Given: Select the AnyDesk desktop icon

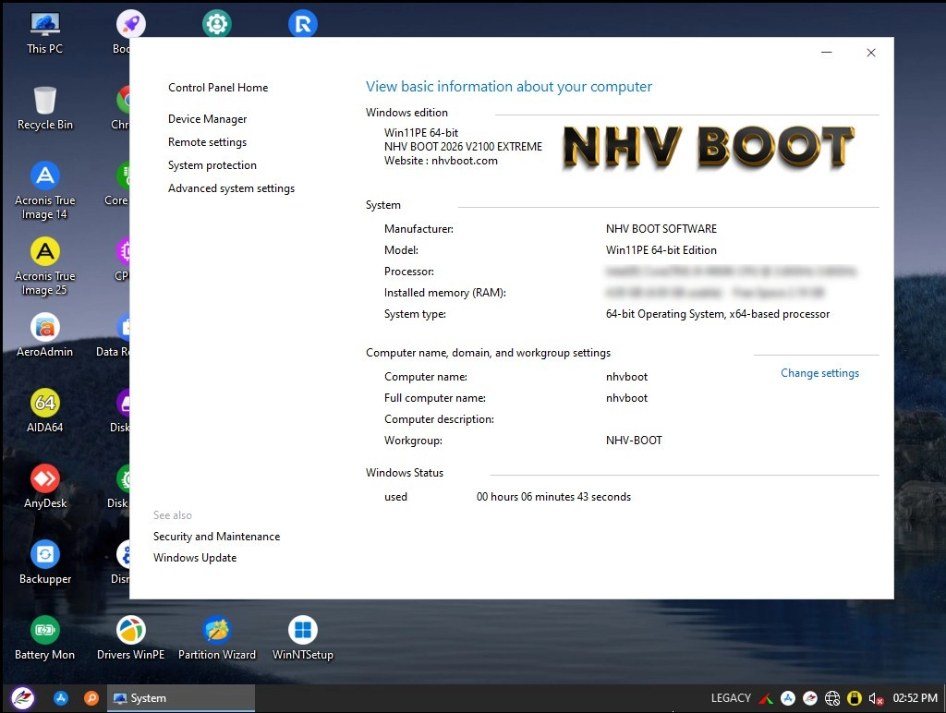Looking at the screenshot, I should [44, 486].
